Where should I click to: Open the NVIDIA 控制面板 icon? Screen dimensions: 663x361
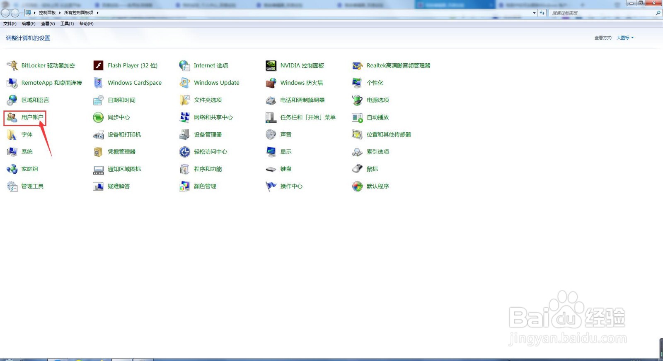coord(271,65)
